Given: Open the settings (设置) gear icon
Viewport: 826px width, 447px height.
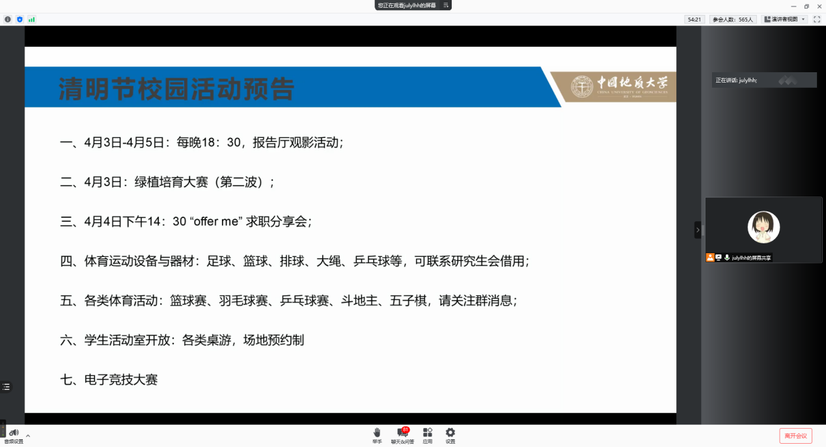Looking at the screenshot, I should 450,433.
